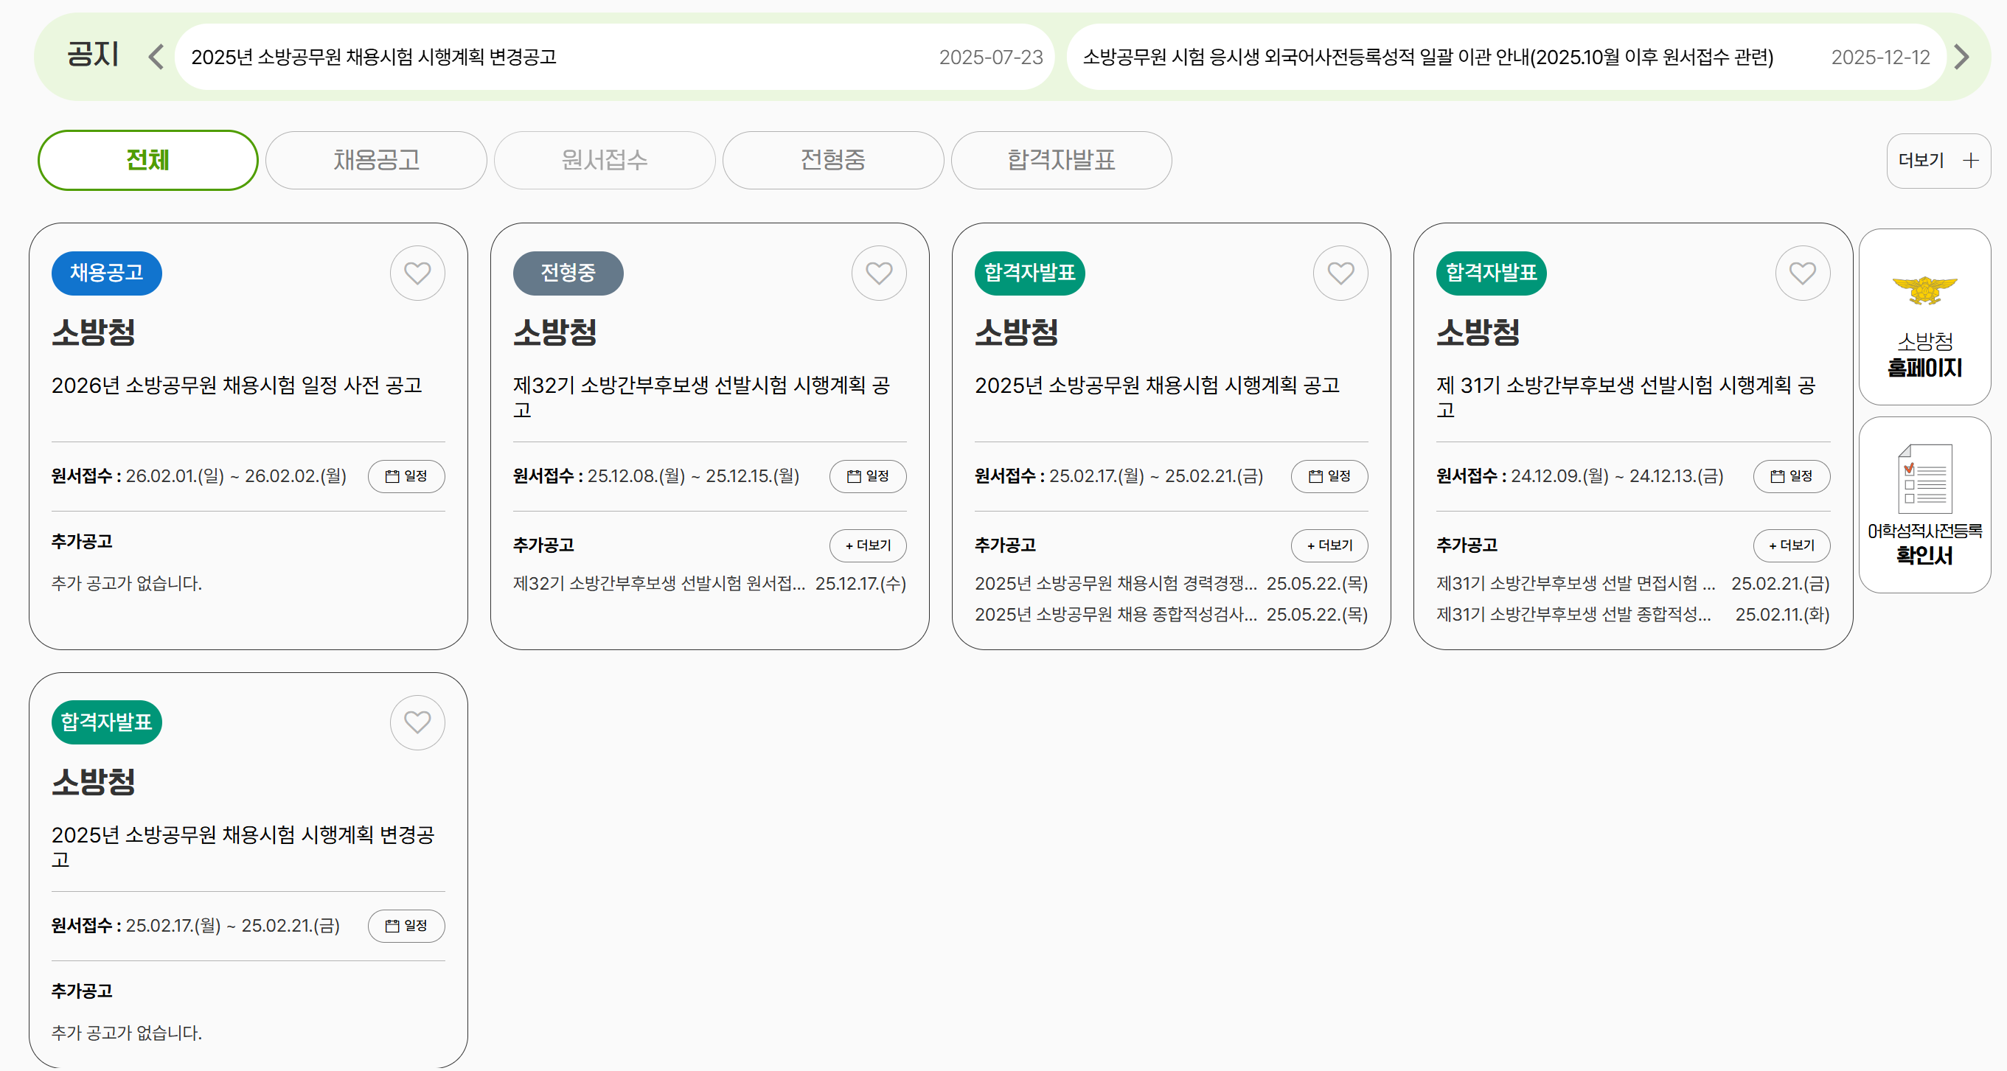Open 일정 calendar for 25.12.08 원서접수
The width and height of the screenshot is (2007, 1071).
867,476
